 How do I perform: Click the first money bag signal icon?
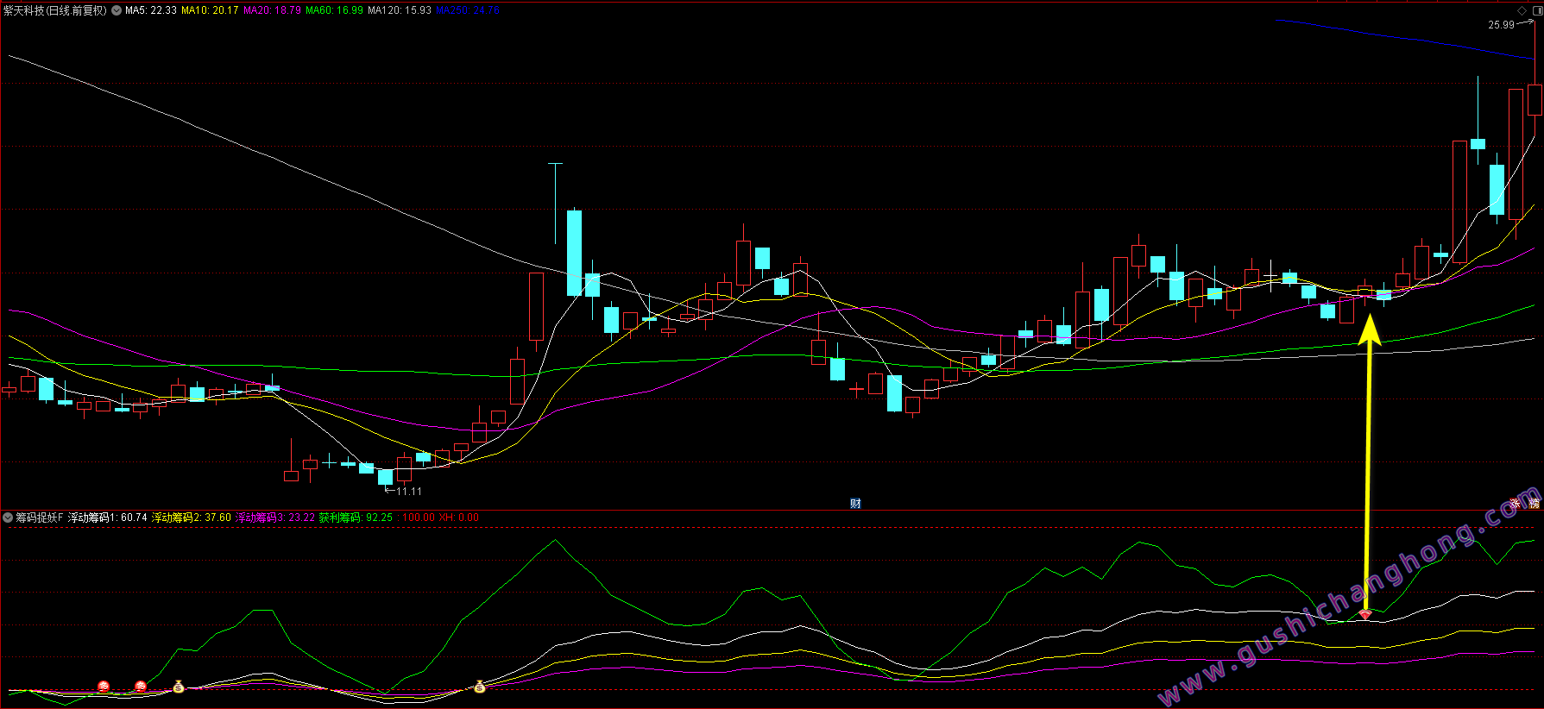tap(179, 687)
